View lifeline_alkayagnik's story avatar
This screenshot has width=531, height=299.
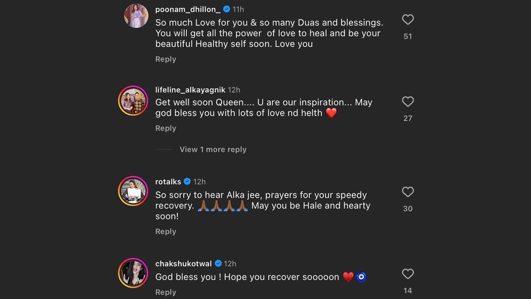[x=133, y=101]
